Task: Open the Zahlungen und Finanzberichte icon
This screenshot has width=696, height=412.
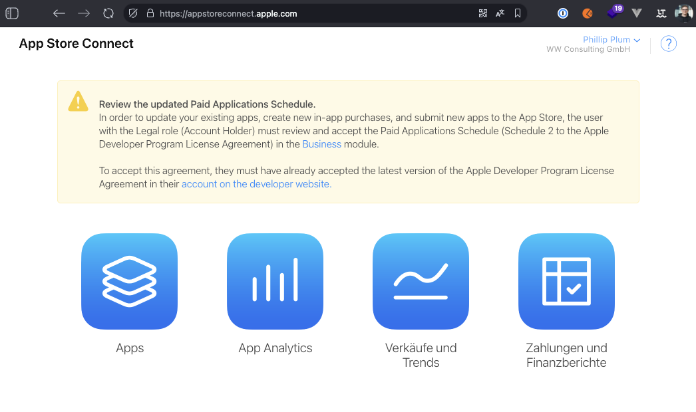Action: (566, 281)
